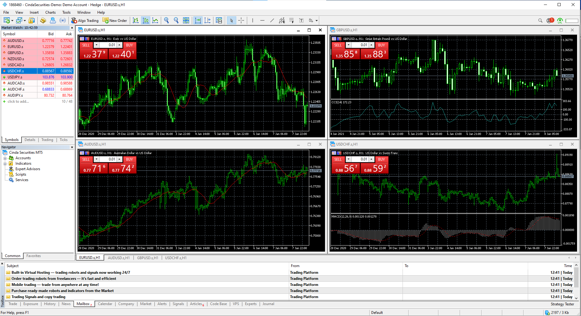Open volume dropdown in GBPUSD chart panel
This screenshot has width=581, height=316.
pyautogui.click(x=348, y=45)
